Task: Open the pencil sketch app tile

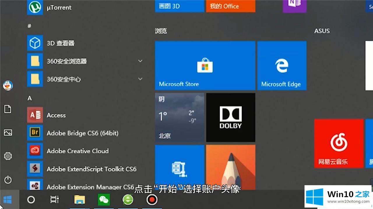Action: [x=231, y=168]
